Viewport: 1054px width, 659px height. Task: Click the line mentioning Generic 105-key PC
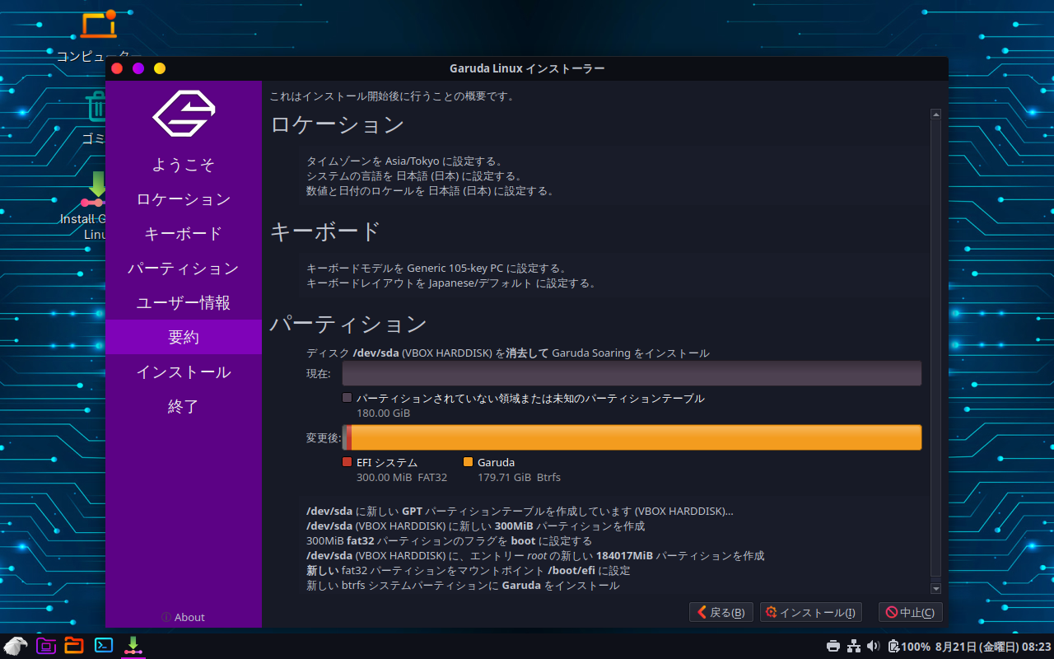point(436,269)
